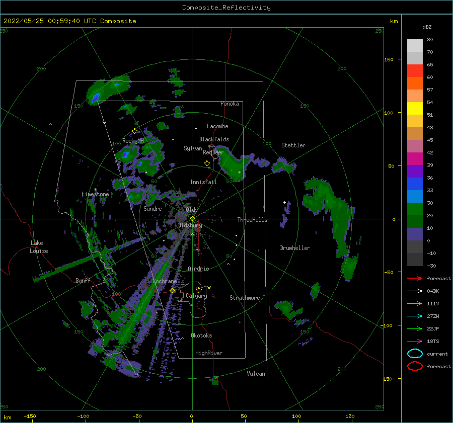Click the white 04DK arrow icon
This screenshot has width=453, height=423.
(415, 291)
